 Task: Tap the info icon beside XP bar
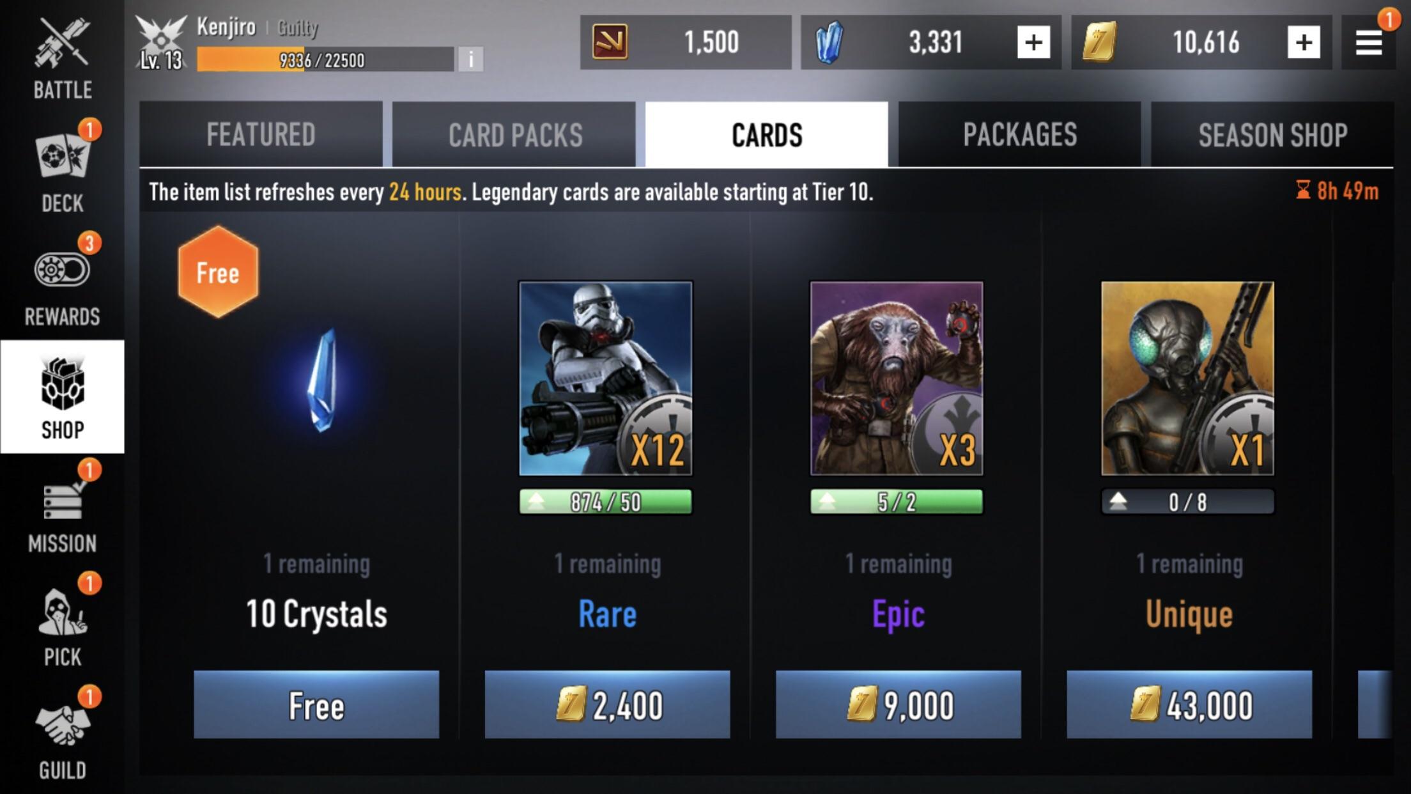pos(471,59)
